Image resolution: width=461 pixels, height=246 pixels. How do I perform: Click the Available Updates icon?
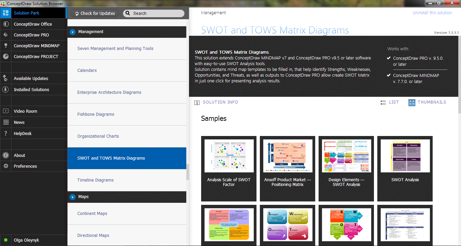5,79
